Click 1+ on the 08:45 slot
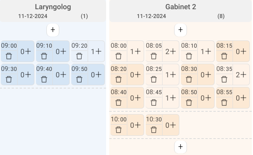 tap(171, 98)
